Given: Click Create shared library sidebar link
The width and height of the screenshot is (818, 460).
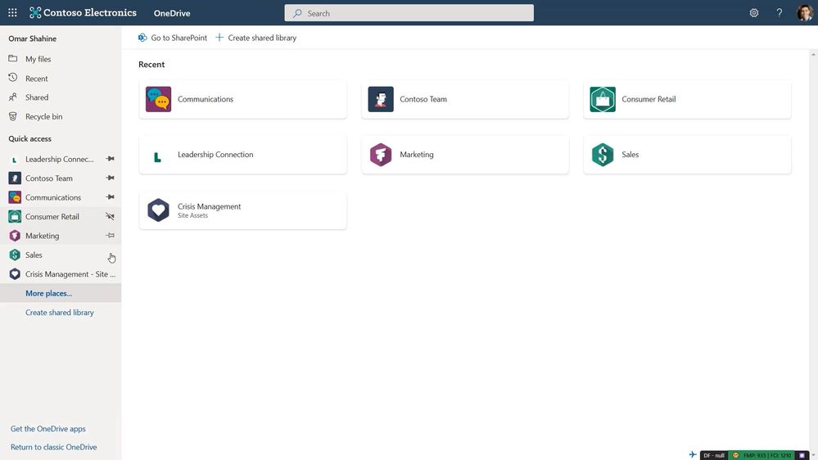Looking at the screenshot, I should (60, 313).
